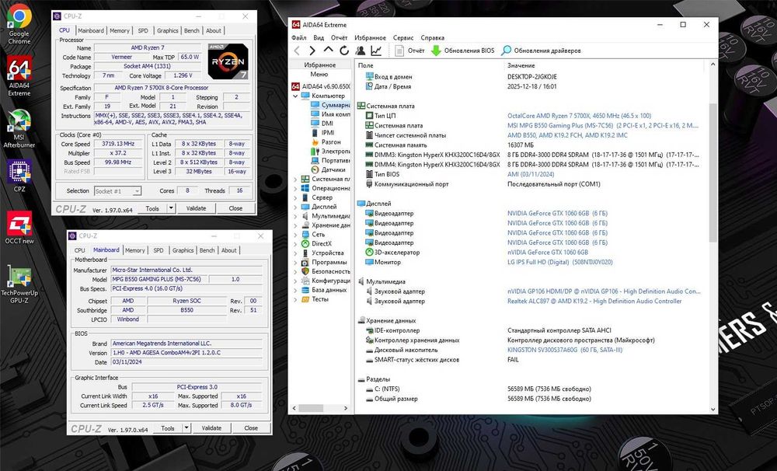Open user manager icon in AIDA64 toolbar
Viewport: 777px width, 471px height.
(x=361, y=51)
